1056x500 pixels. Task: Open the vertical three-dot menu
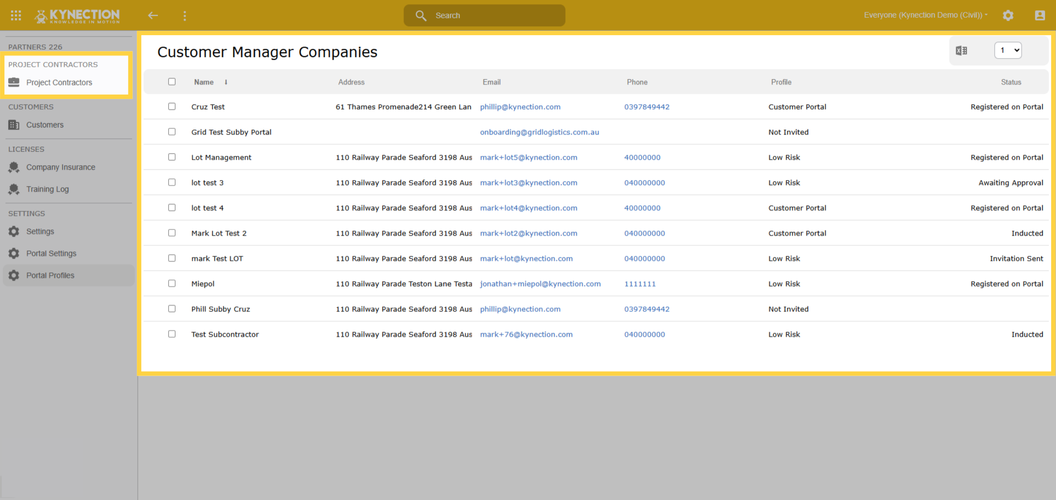185,15
